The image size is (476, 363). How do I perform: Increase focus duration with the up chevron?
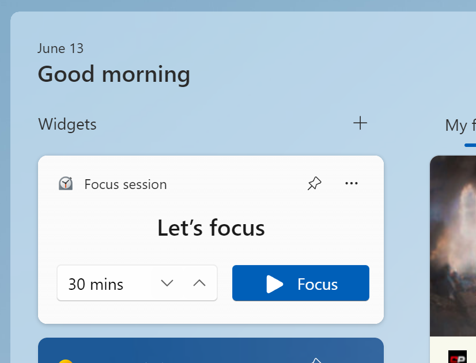[199, 283]
